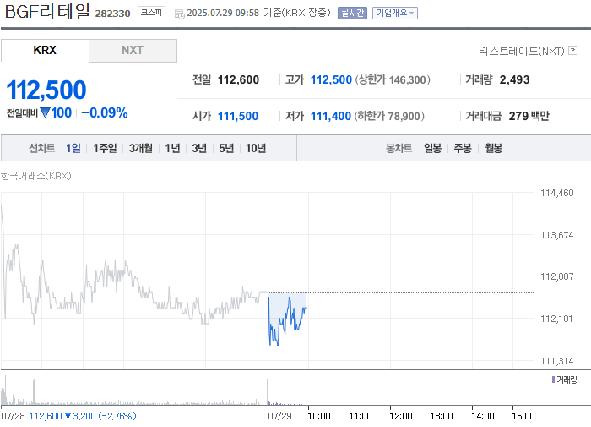This screenshot has height=427, width=591.
Task: Select the 1주일 line chart range
Action: pos(105,148)
